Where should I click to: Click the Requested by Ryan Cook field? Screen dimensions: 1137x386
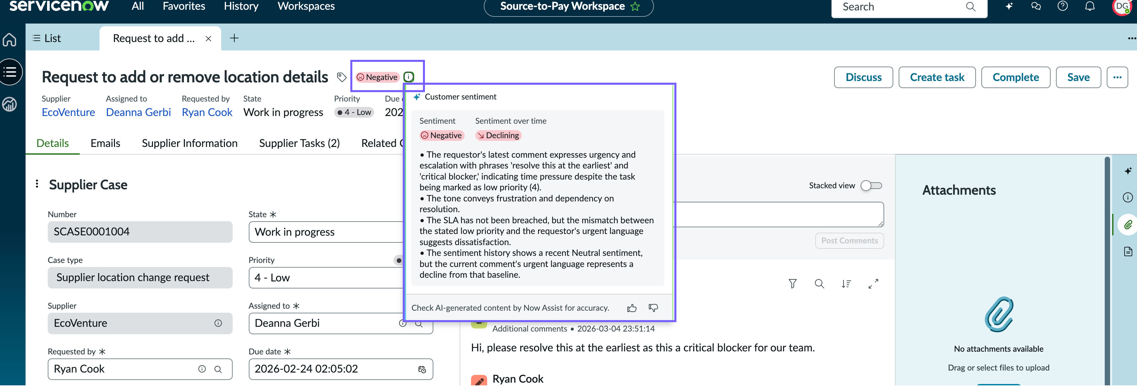[140, 369]
